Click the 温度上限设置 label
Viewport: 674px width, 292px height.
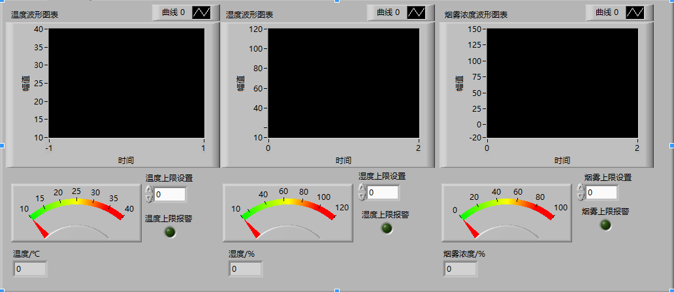pos(169,178)
